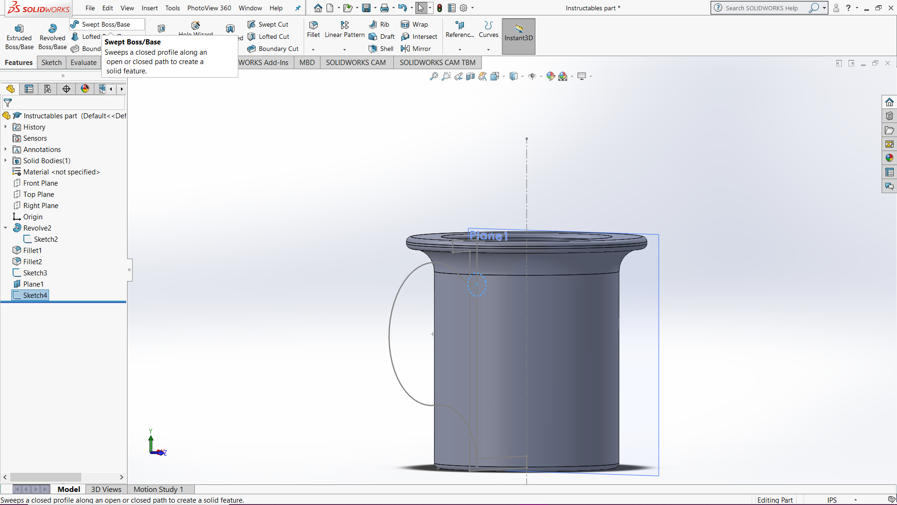Open the Fillet feature tool

(x=313, y=29)
